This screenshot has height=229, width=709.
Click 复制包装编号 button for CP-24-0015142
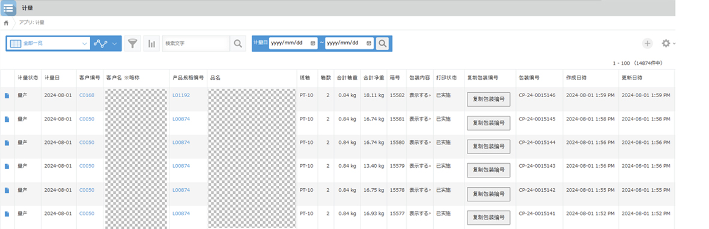point(488,194)
